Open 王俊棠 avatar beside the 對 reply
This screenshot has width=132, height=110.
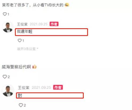pyautogui.click(x=8, y=91)
